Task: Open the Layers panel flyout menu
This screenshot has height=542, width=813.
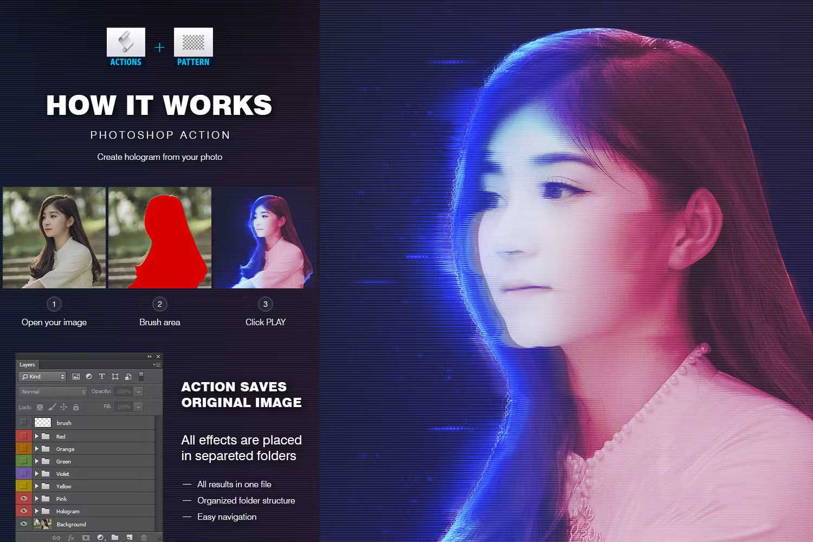Action: click(x=157, y=365)
